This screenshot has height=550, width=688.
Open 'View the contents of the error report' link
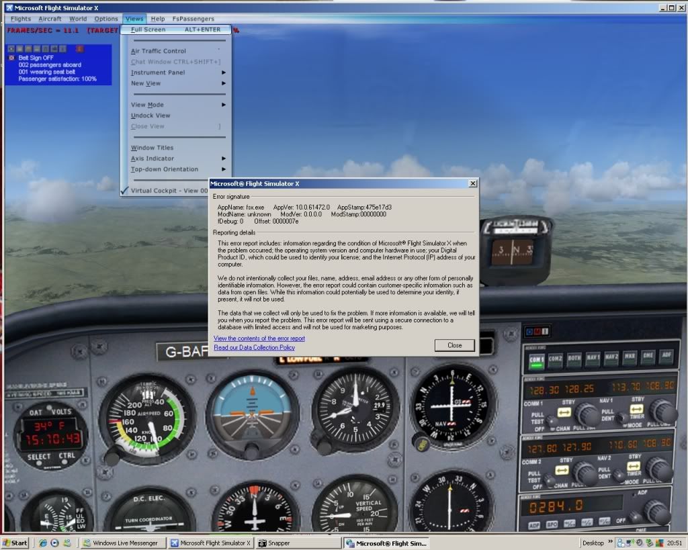pos(259,338)
